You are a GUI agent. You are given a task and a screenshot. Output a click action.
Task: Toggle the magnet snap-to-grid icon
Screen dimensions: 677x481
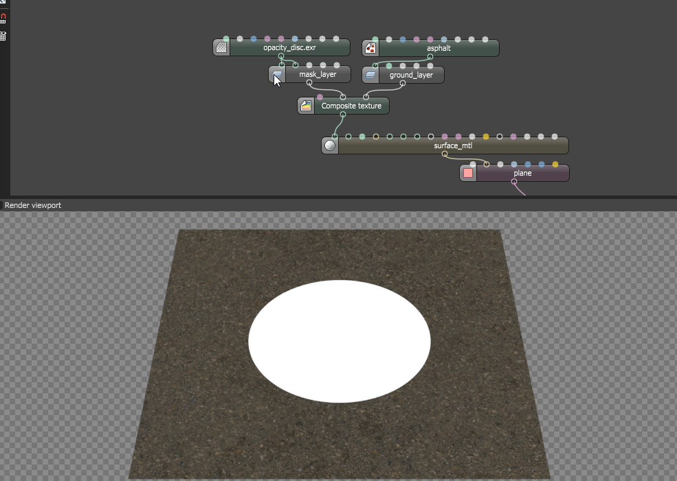coord(3,18)
